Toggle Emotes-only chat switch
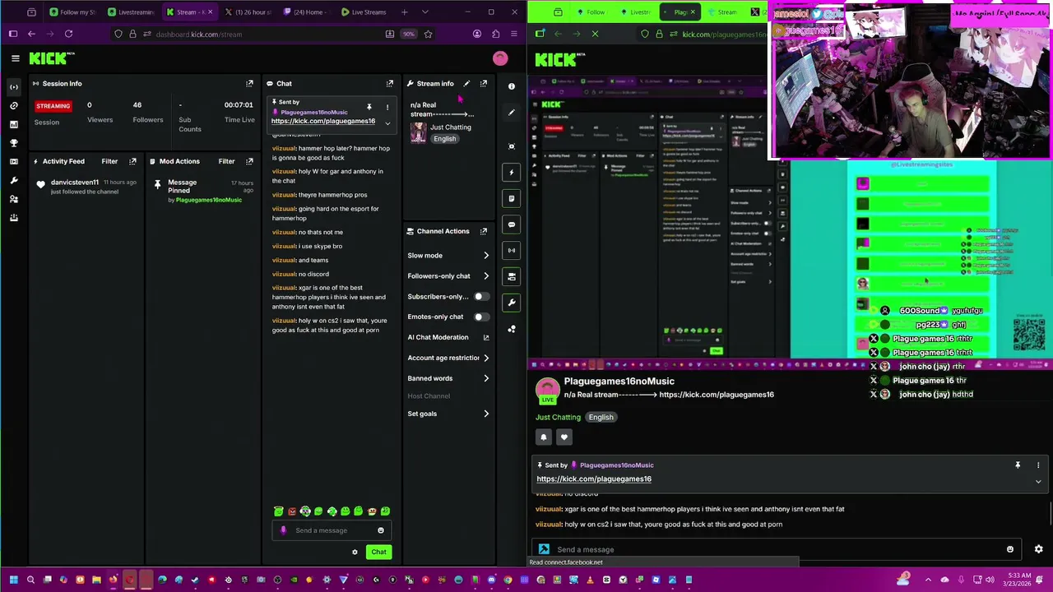 481,317
